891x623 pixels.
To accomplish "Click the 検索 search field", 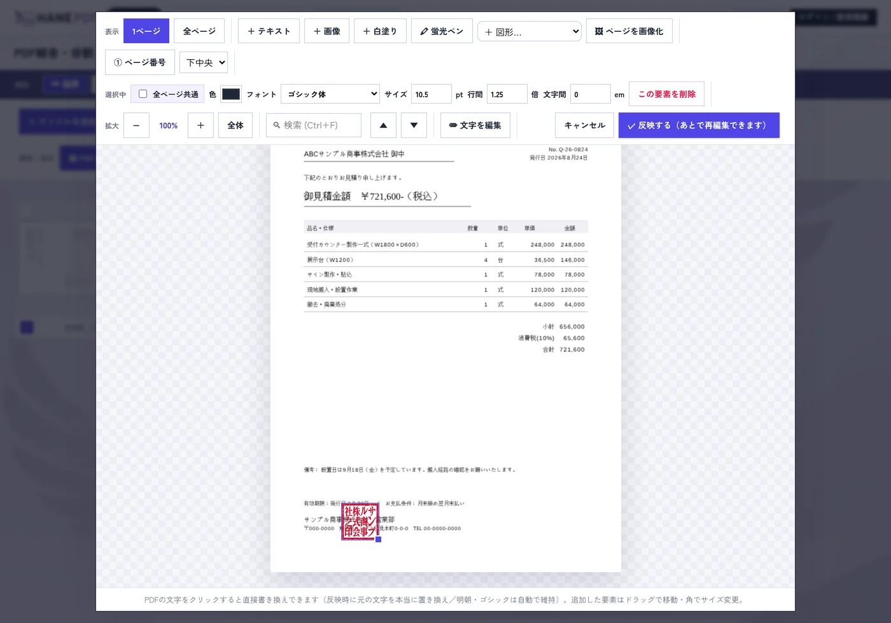I will click(x=314, y=125).
